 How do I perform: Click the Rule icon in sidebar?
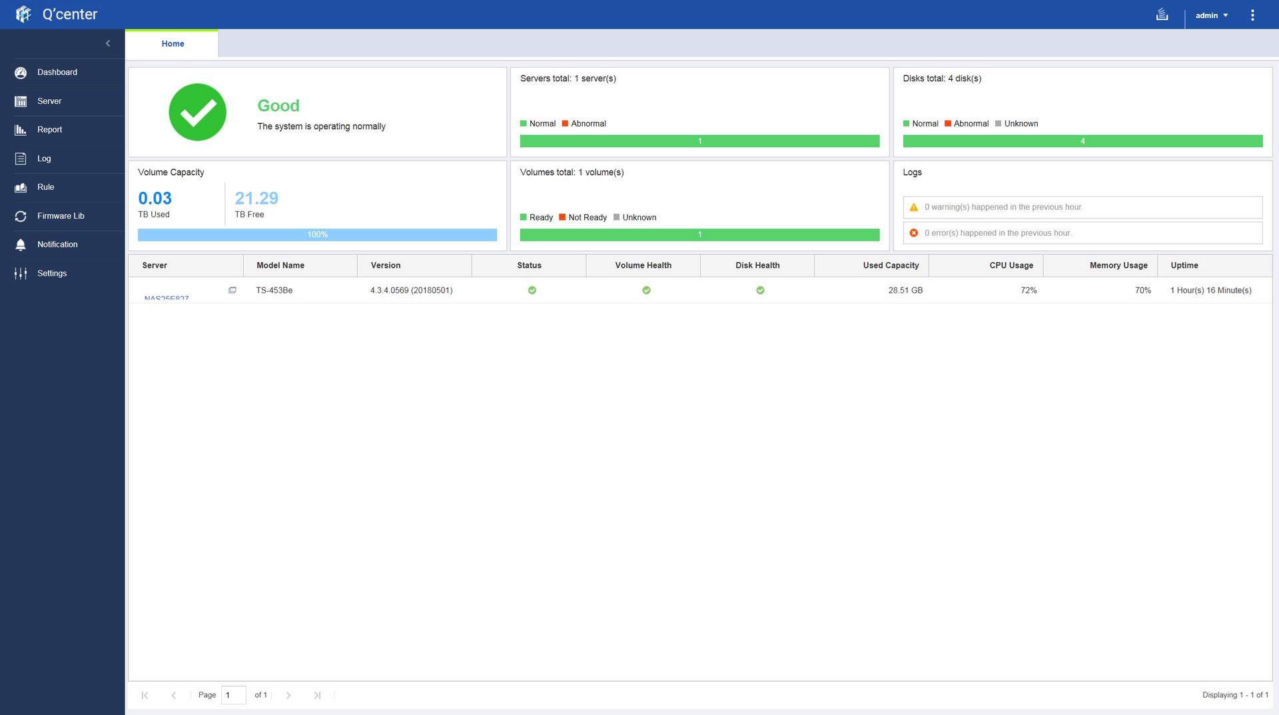(x=21, y=187)
